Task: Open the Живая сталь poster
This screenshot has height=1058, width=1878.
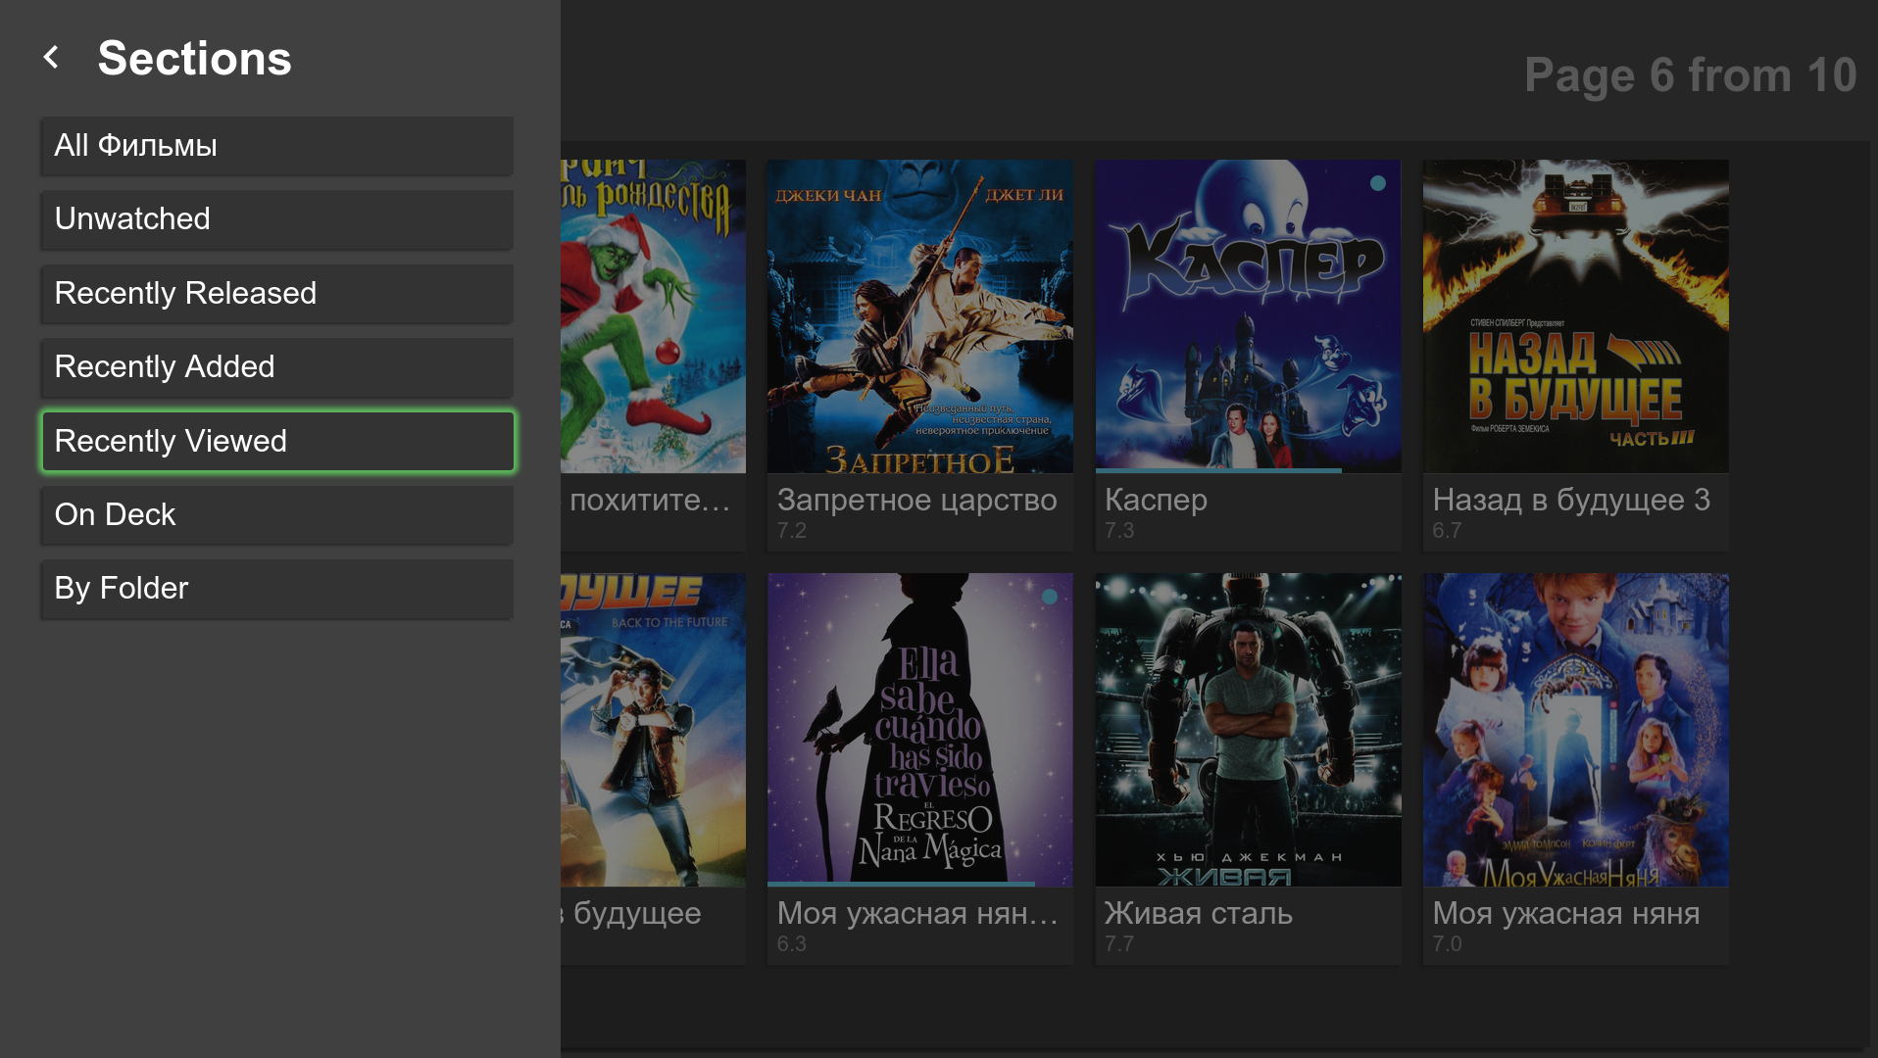Action: (1247, 729)
